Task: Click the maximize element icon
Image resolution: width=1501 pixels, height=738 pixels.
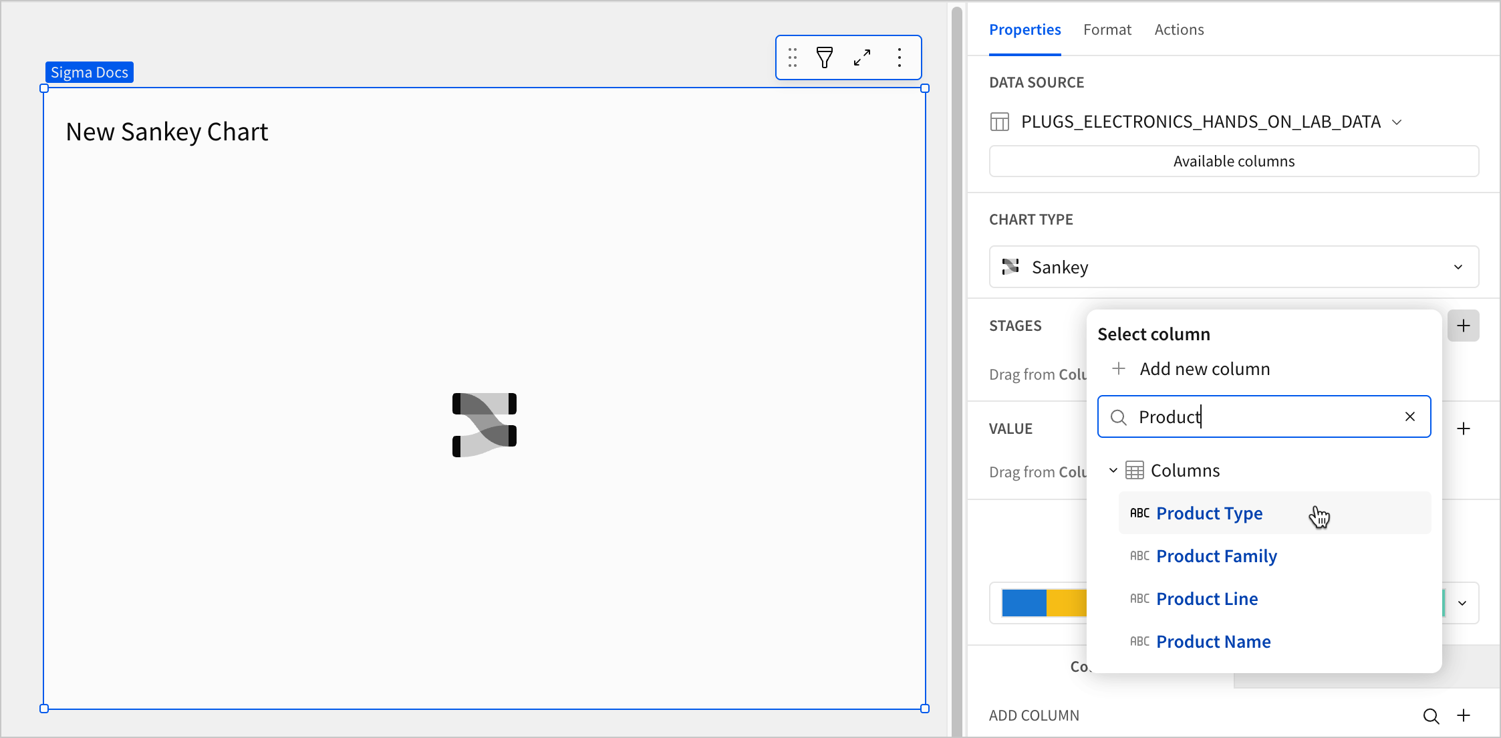Action: (862, 58)
